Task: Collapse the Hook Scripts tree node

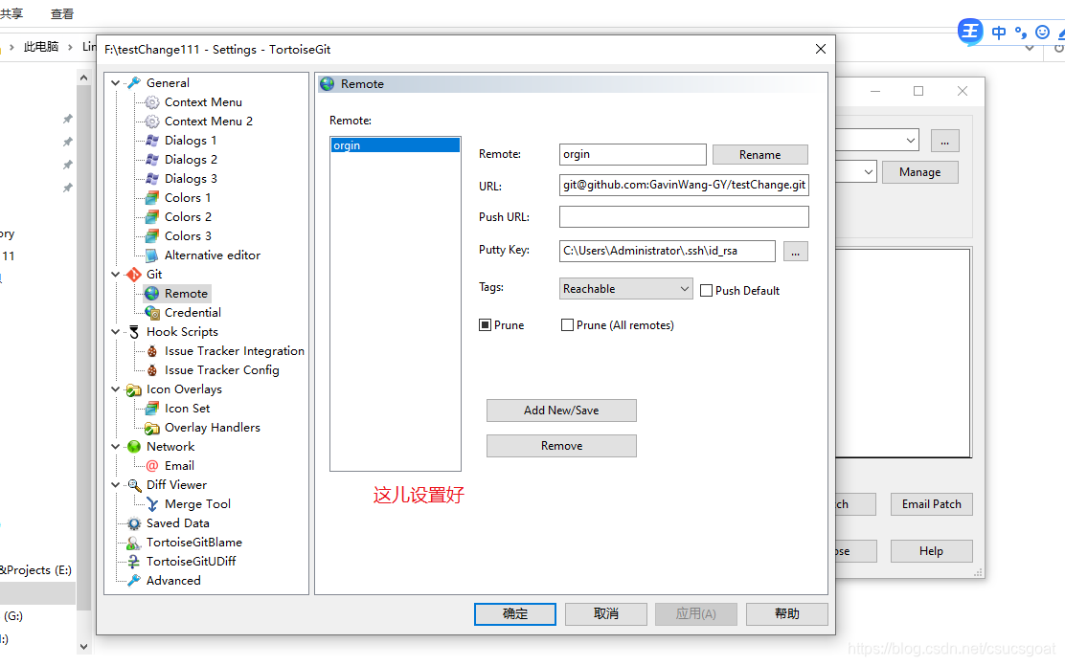Action: 116,332
